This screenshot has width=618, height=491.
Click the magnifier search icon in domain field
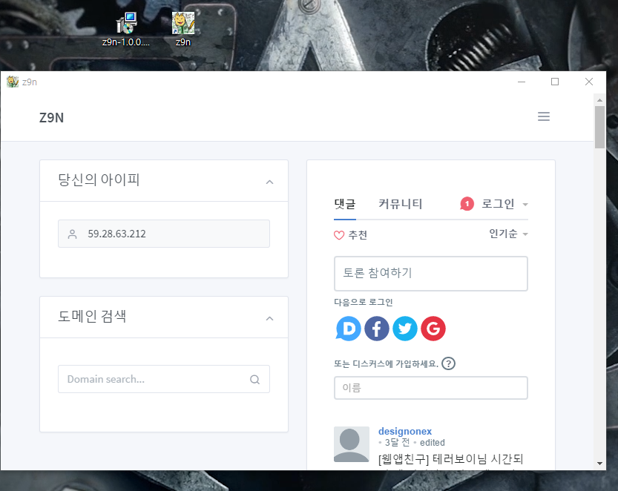pyautogui.click(x=255, y=380)
